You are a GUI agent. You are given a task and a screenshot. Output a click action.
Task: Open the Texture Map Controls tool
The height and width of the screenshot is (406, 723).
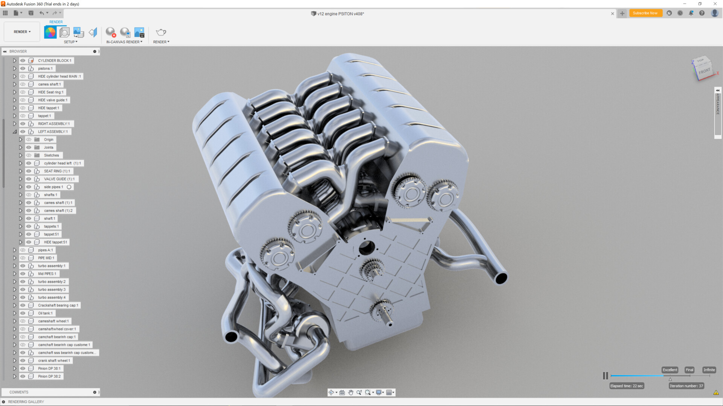coord(78,32)
